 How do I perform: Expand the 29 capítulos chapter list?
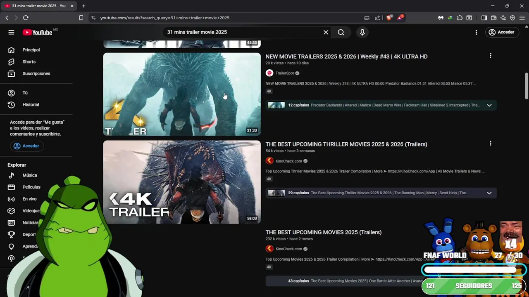[489, 193]
